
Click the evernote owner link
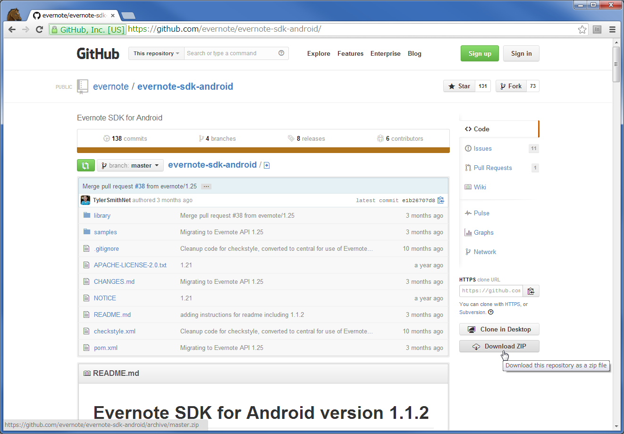point(111,86)
